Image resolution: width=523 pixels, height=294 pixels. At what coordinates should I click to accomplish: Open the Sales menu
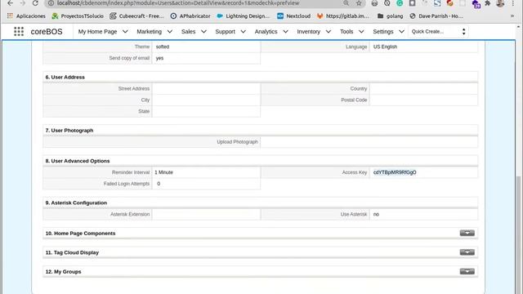click(188, 32)
